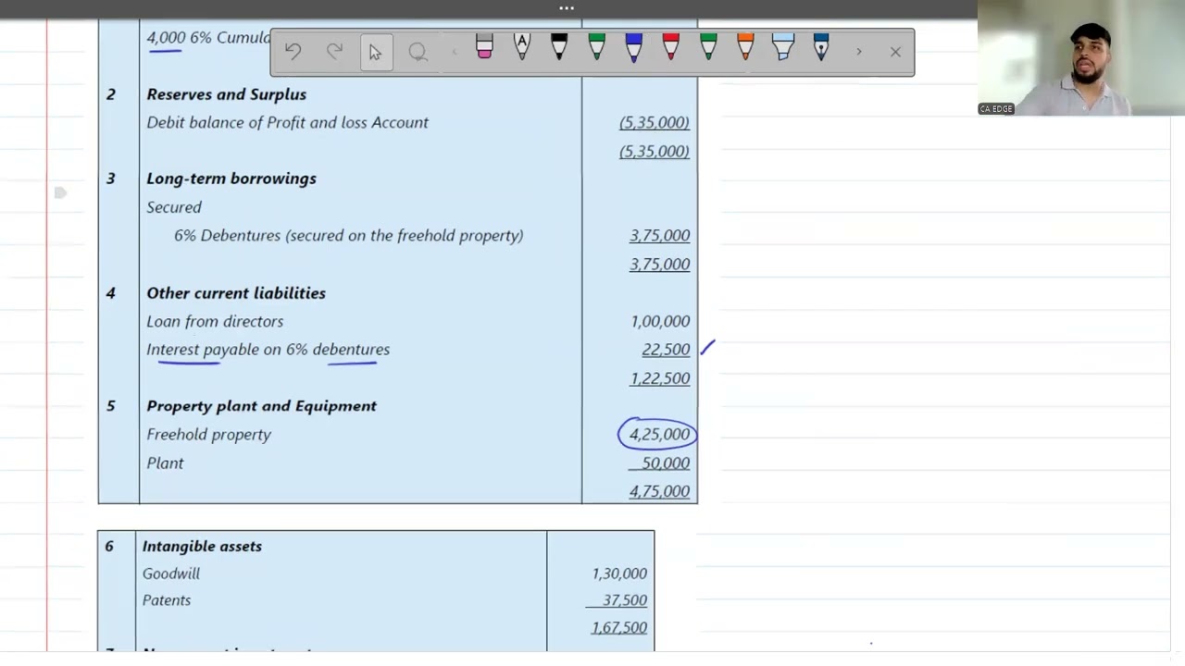Click the 'Goodwill' row label

pyautogui.click(x=170, y=573)
